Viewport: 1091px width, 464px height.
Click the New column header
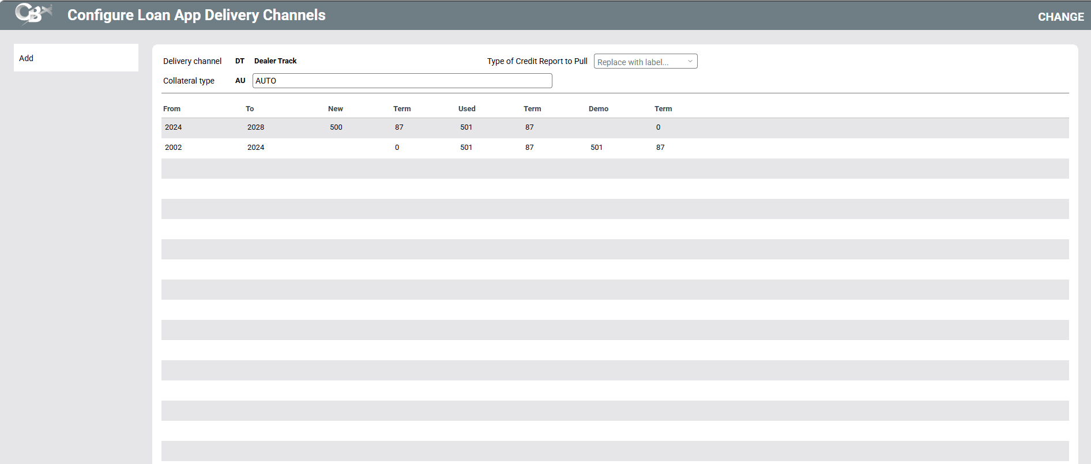click(x=335, y=109)
